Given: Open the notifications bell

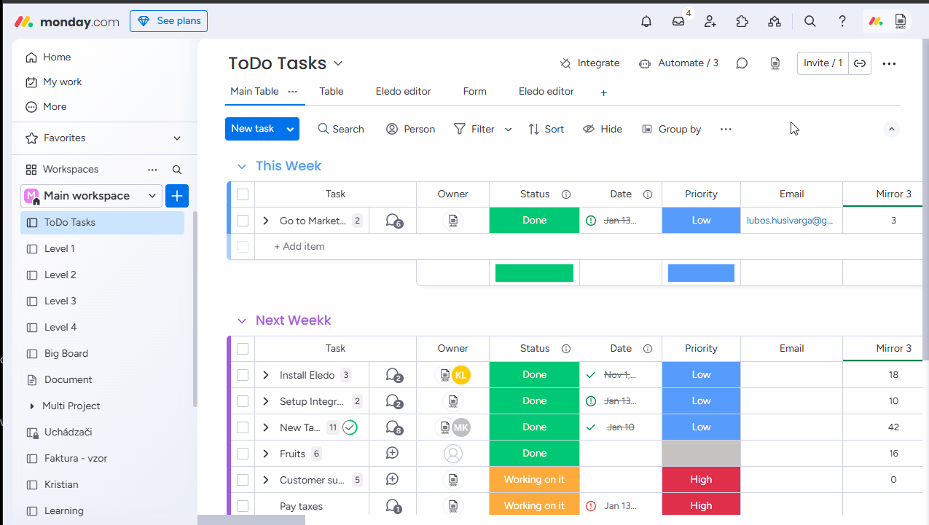Looking at the screenshot, I should 646,21.
